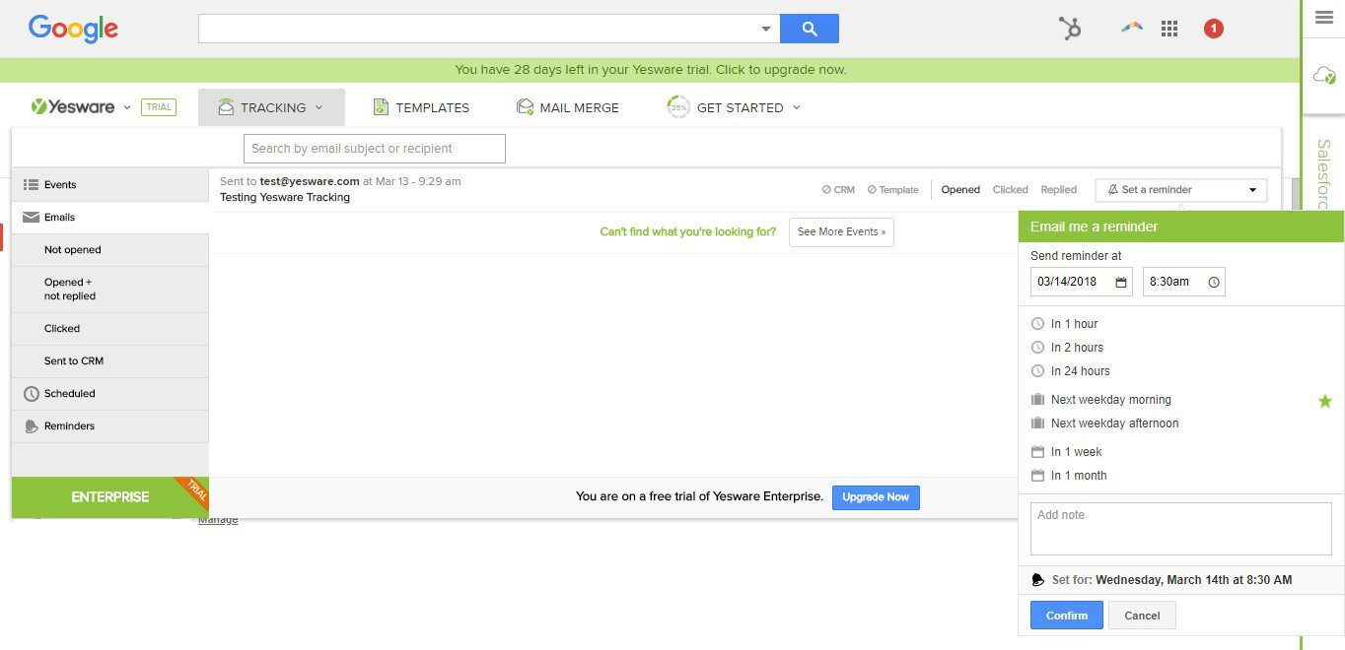
Task: Click the cloud checkmark sidebar icon
Action: [1324, 75]
